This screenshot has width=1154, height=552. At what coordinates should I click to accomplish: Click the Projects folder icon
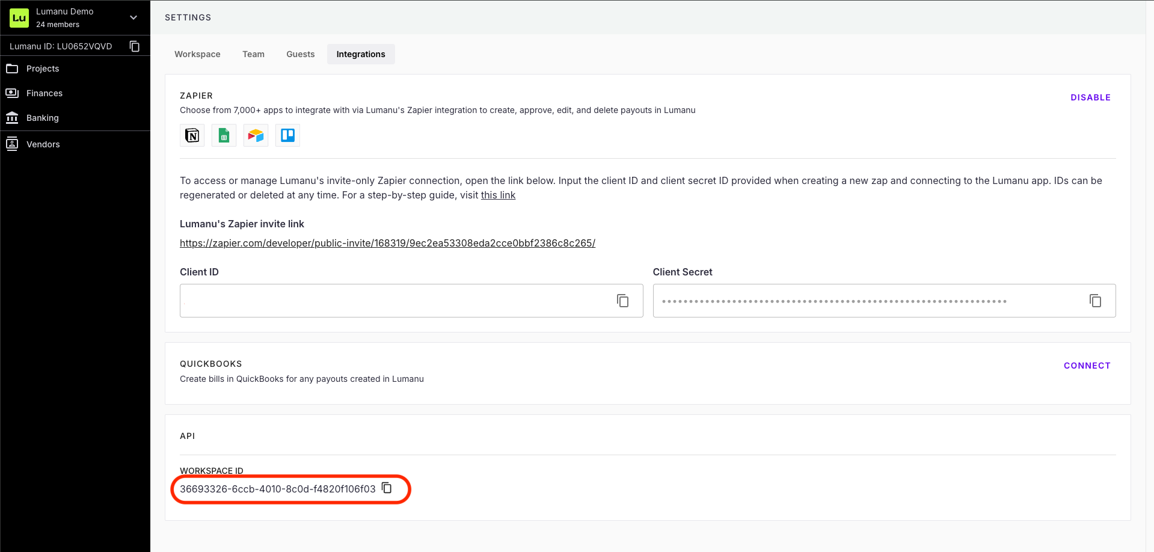click(12, 69)
